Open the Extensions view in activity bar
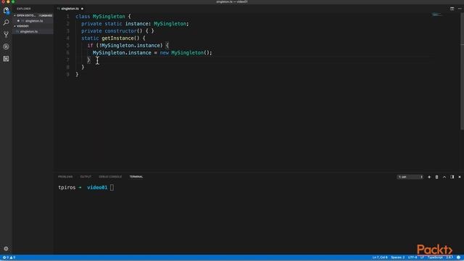 click(x=7, y=59)
